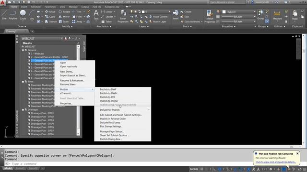Click the Insert block button
This screenshot has height=172, width=307.
[x=176, y=15]
